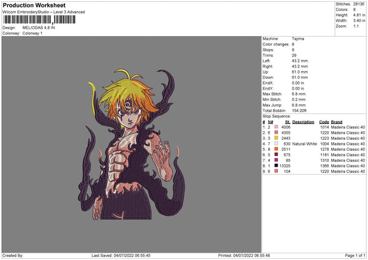The image size is (368, 260).
Task: Select the design name MELIODAS 4,8 IN
Action: (39, 28)
